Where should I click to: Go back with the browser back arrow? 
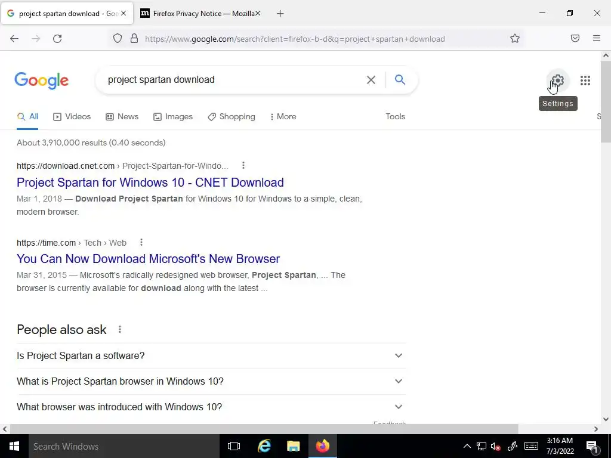pos(14,39)
